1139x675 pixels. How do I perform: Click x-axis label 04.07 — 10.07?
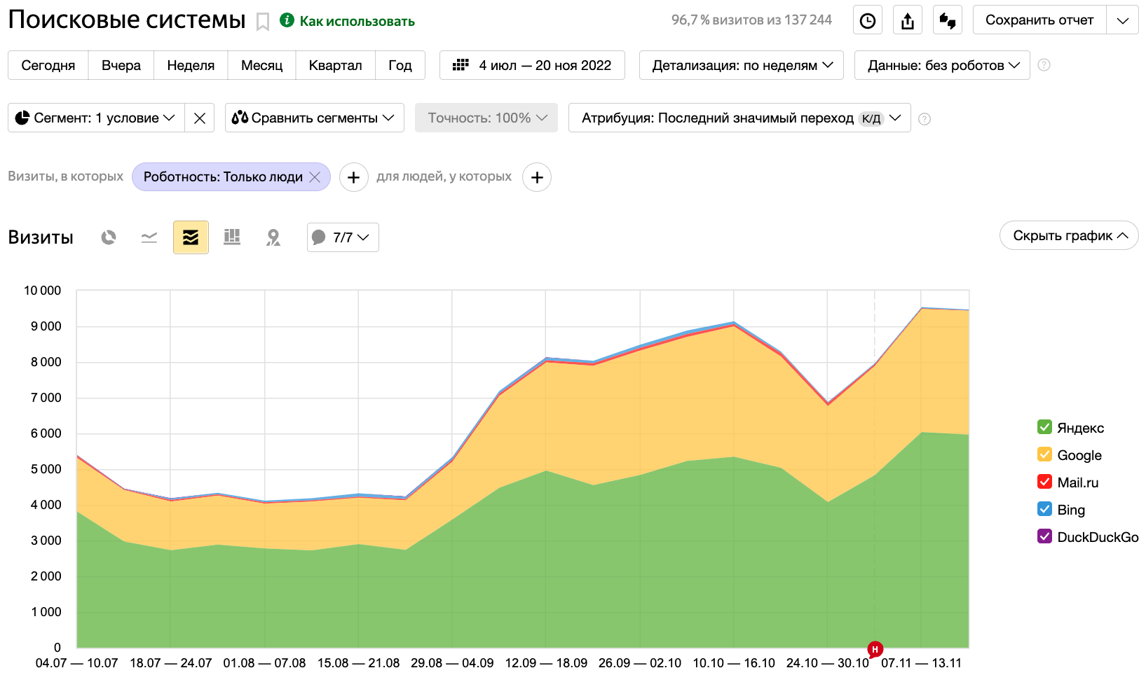tap(77, 662)
